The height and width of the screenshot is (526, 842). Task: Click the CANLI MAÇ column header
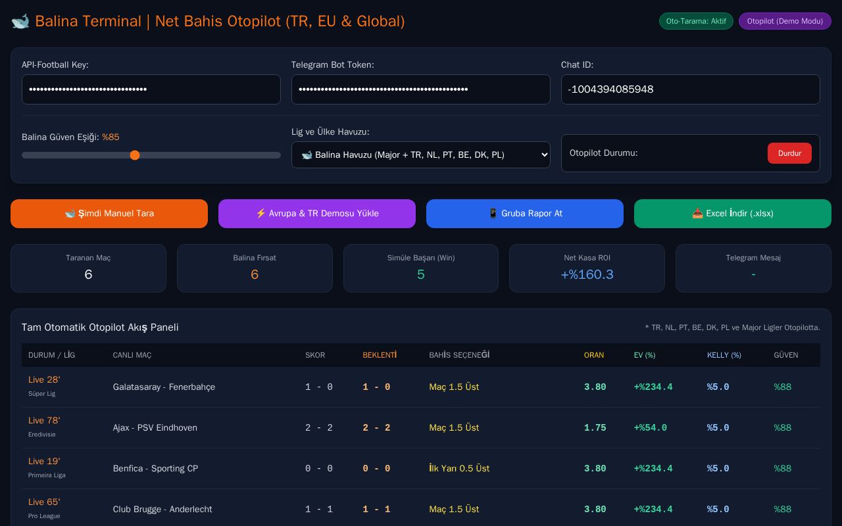coord(132,355)
